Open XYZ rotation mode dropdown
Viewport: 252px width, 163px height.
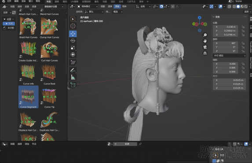[229, 56]
